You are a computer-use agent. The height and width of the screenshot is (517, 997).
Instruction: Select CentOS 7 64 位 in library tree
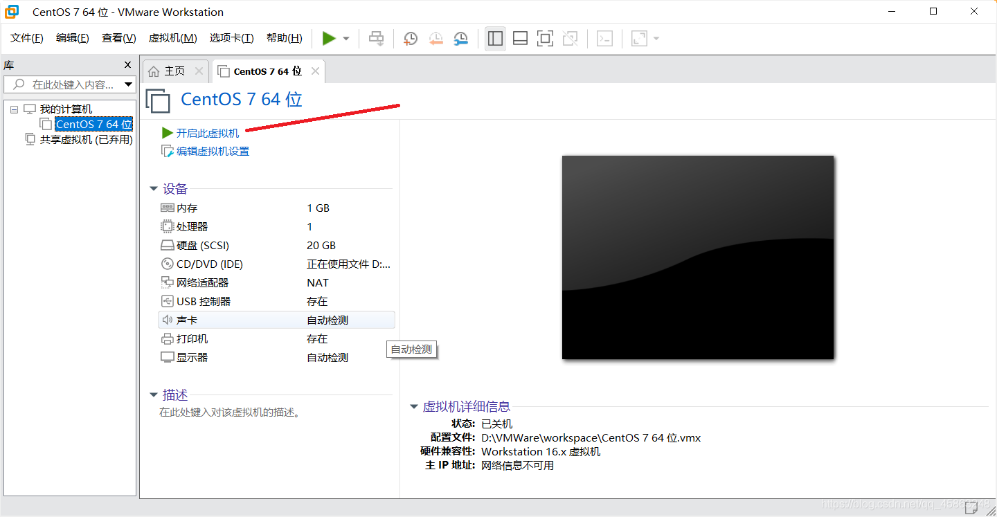[x=94, y=125]
